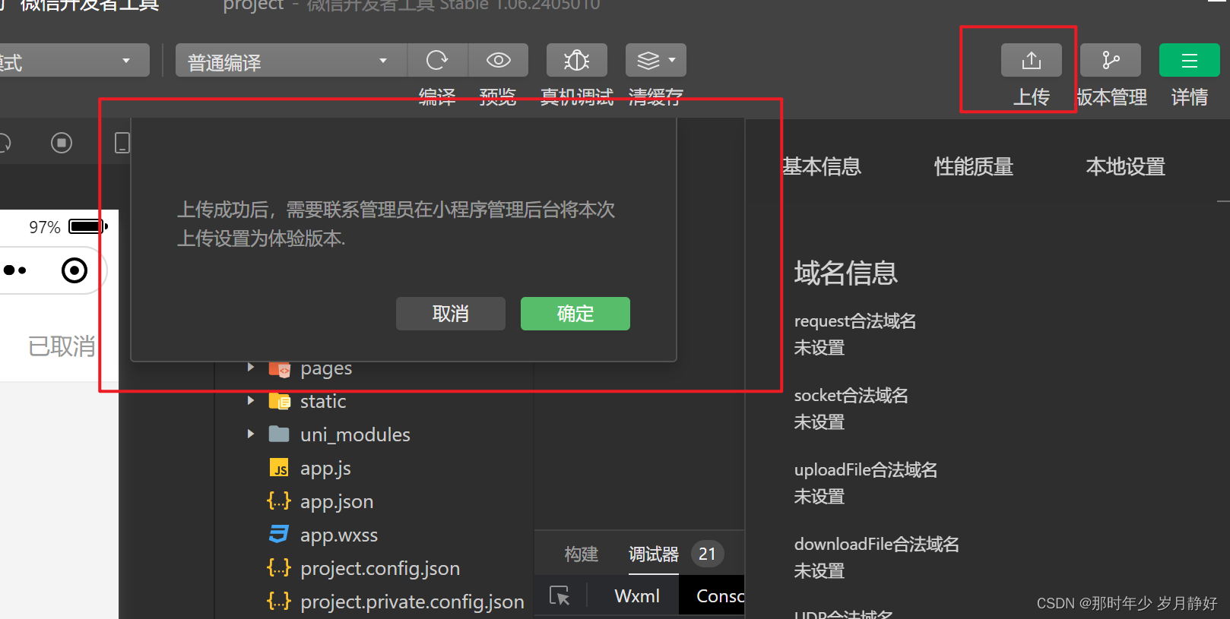The image size is (1230, 619).
Task: Click the preview eye icon
Action: coord(498,60)
